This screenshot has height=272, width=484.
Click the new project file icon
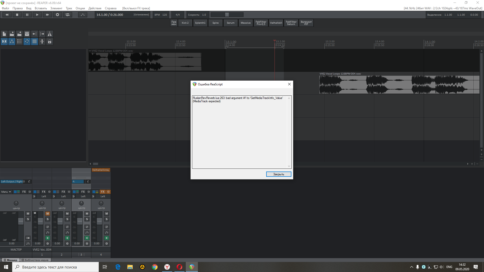(4, 34)
